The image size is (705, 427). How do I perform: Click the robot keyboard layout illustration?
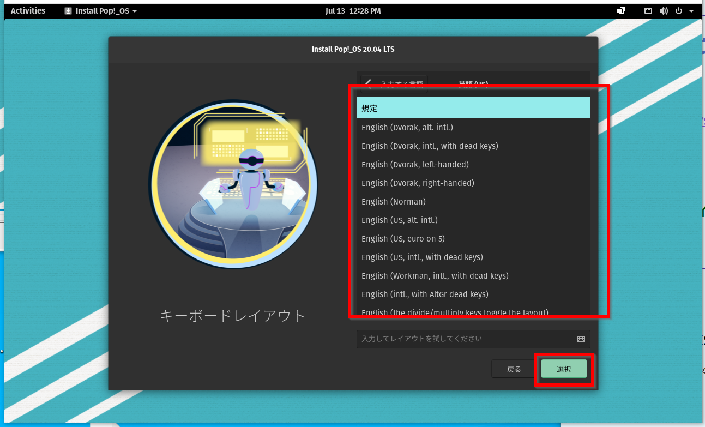click(x=233, y=184)
